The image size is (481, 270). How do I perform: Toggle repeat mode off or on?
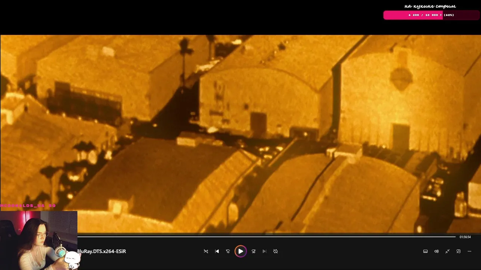pyautogui.click(x=275, y=251)
